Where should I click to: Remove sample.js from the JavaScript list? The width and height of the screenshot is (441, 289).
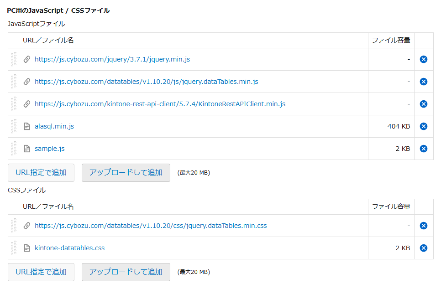[x=424, y=148]
